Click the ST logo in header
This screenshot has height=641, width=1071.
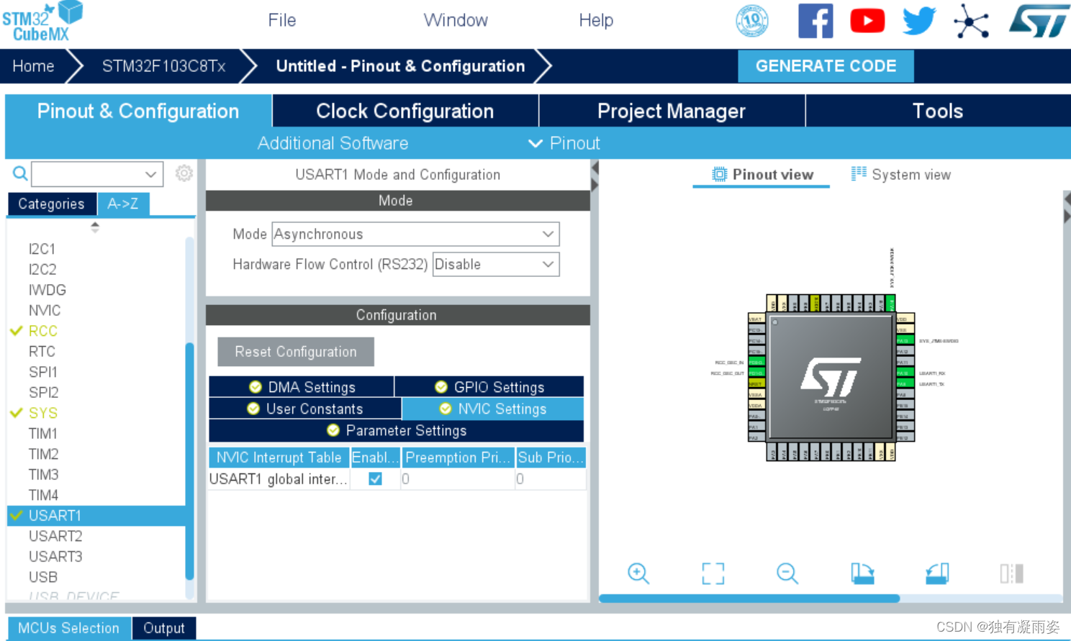pos(1039,20)
